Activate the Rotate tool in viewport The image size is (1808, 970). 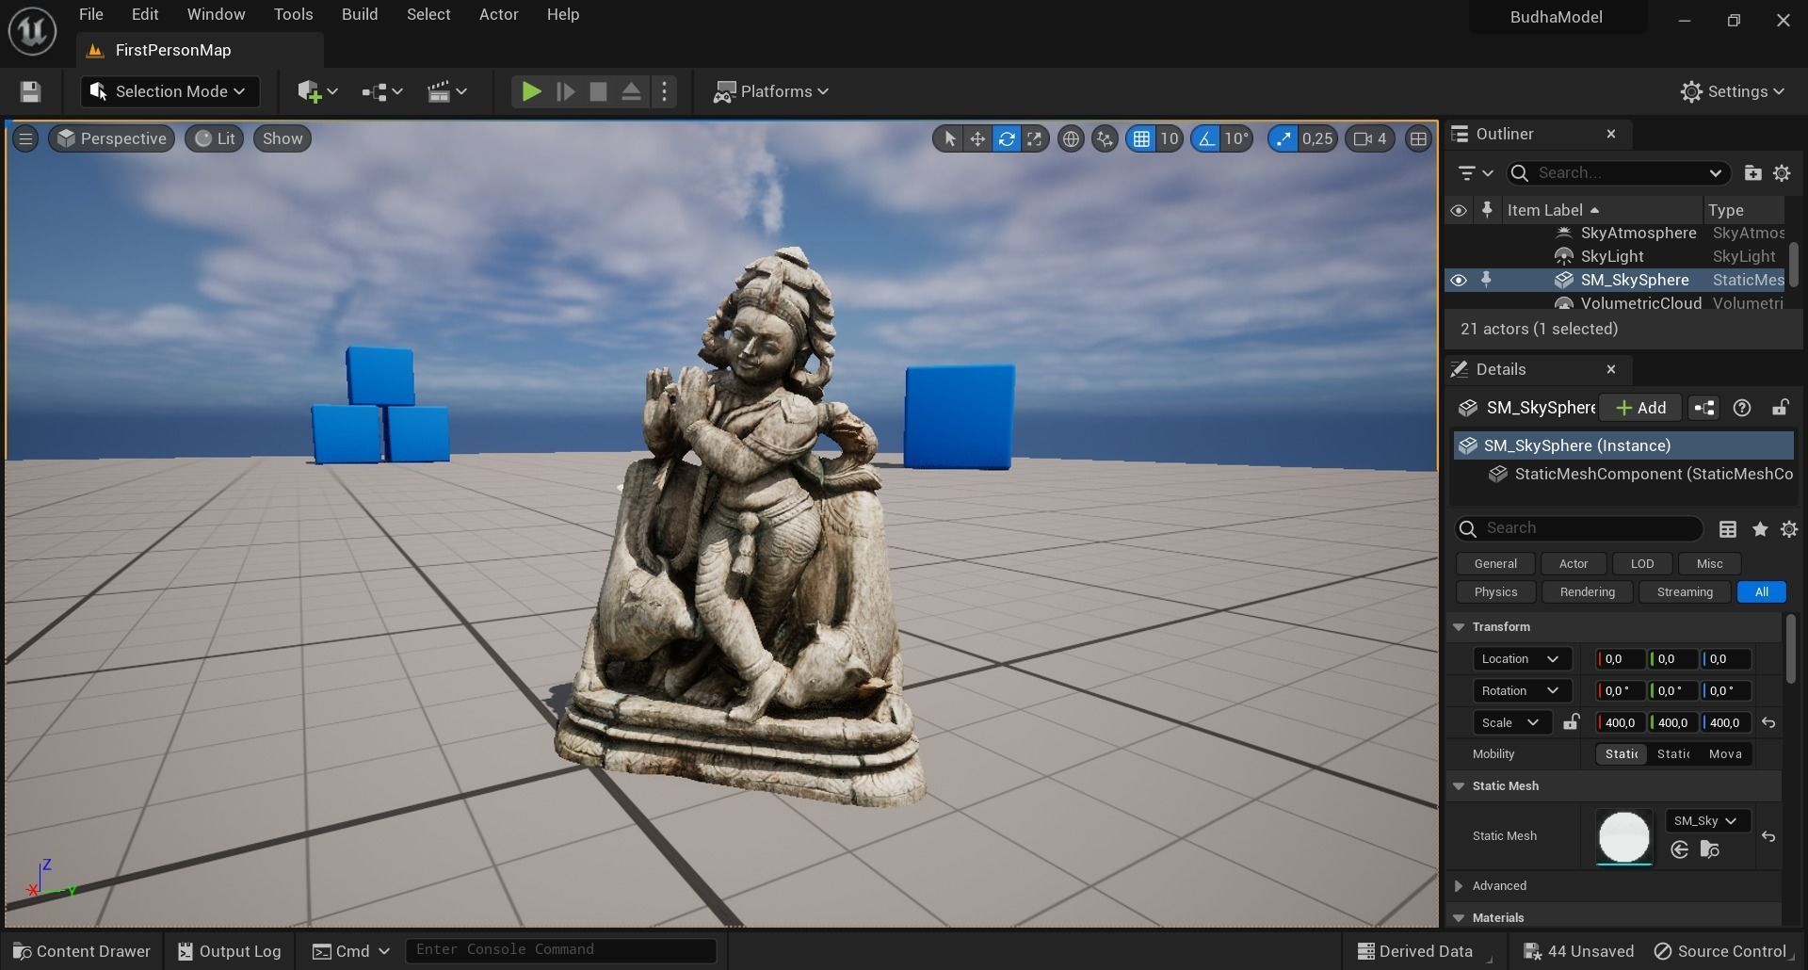1007,139
